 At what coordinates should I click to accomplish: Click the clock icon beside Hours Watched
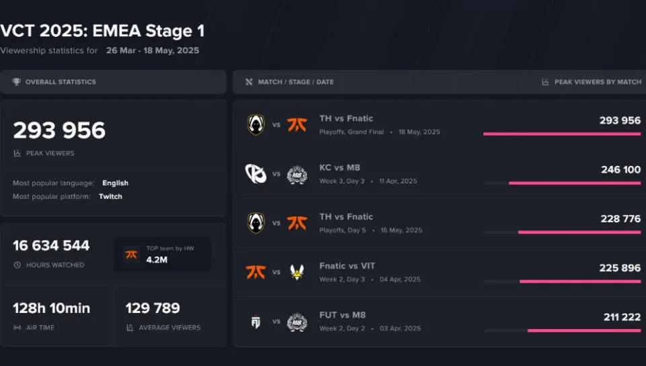(x=17, y=265)
